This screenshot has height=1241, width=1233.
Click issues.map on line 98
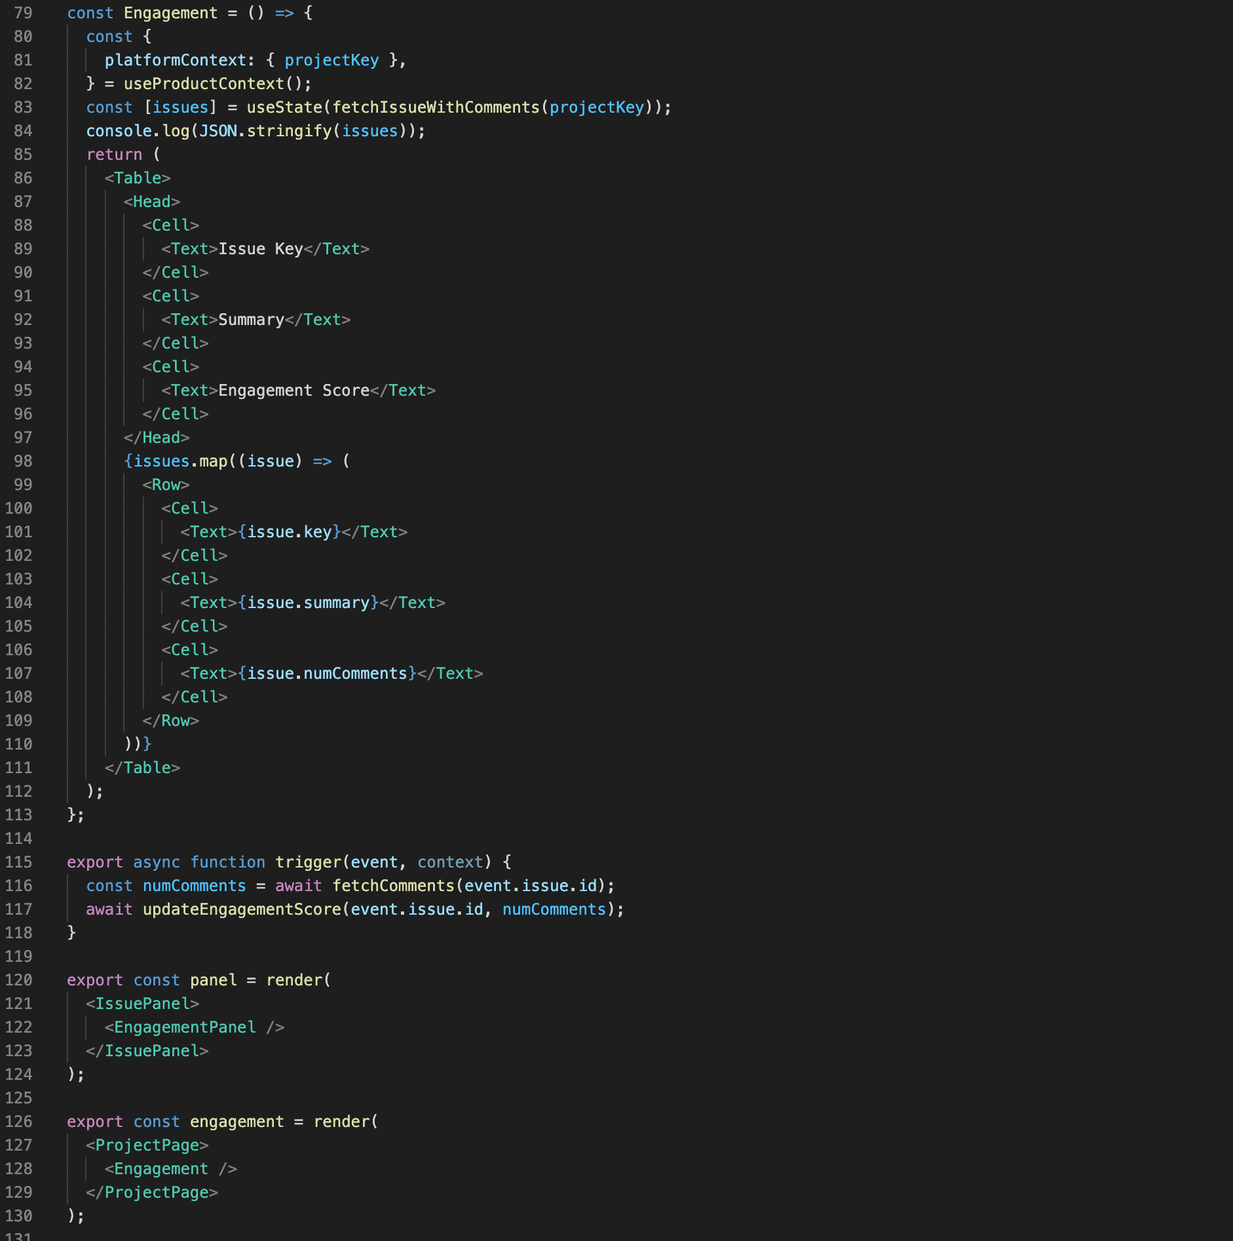tap(180, 461)
